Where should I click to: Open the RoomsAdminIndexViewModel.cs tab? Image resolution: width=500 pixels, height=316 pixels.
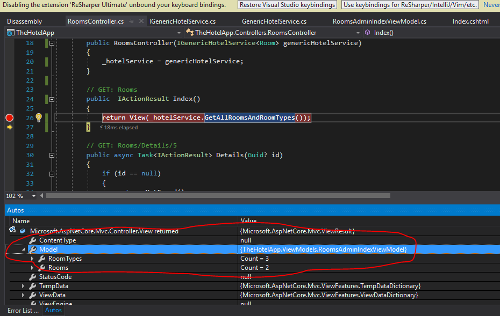click(x=380, y=21)
